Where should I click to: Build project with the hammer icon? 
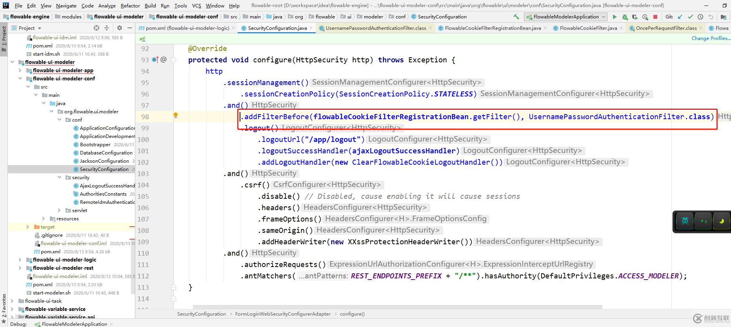(516, 17)
